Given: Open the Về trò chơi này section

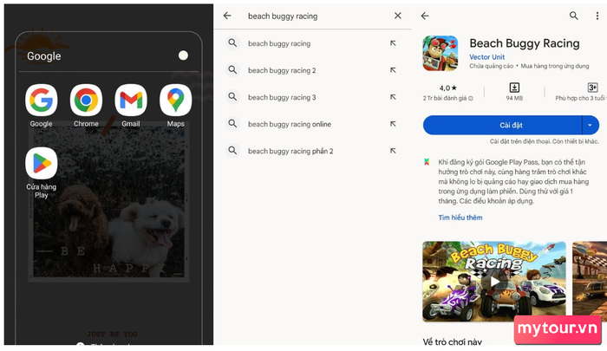Looking at the screenshot, I should (452, 341).
